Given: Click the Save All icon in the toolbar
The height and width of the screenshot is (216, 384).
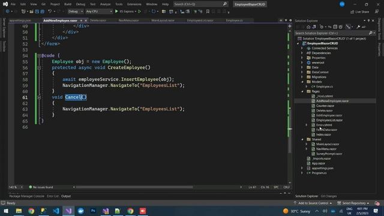Looking at the screenshot, I should coord(43,11).
